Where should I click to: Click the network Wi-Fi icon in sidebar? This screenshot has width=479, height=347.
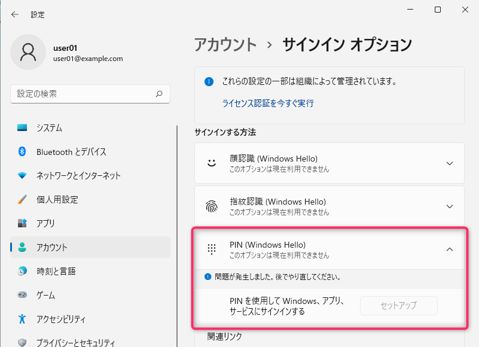(22, 175)
